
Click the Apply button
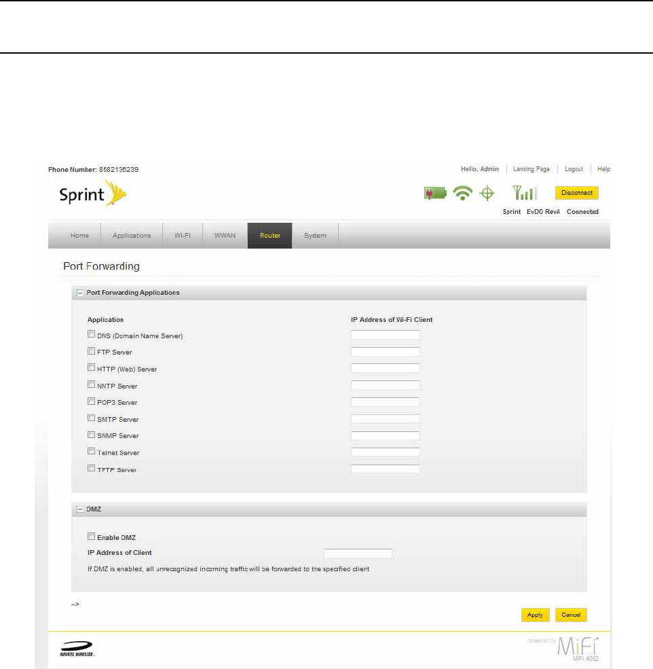point(536,615)
